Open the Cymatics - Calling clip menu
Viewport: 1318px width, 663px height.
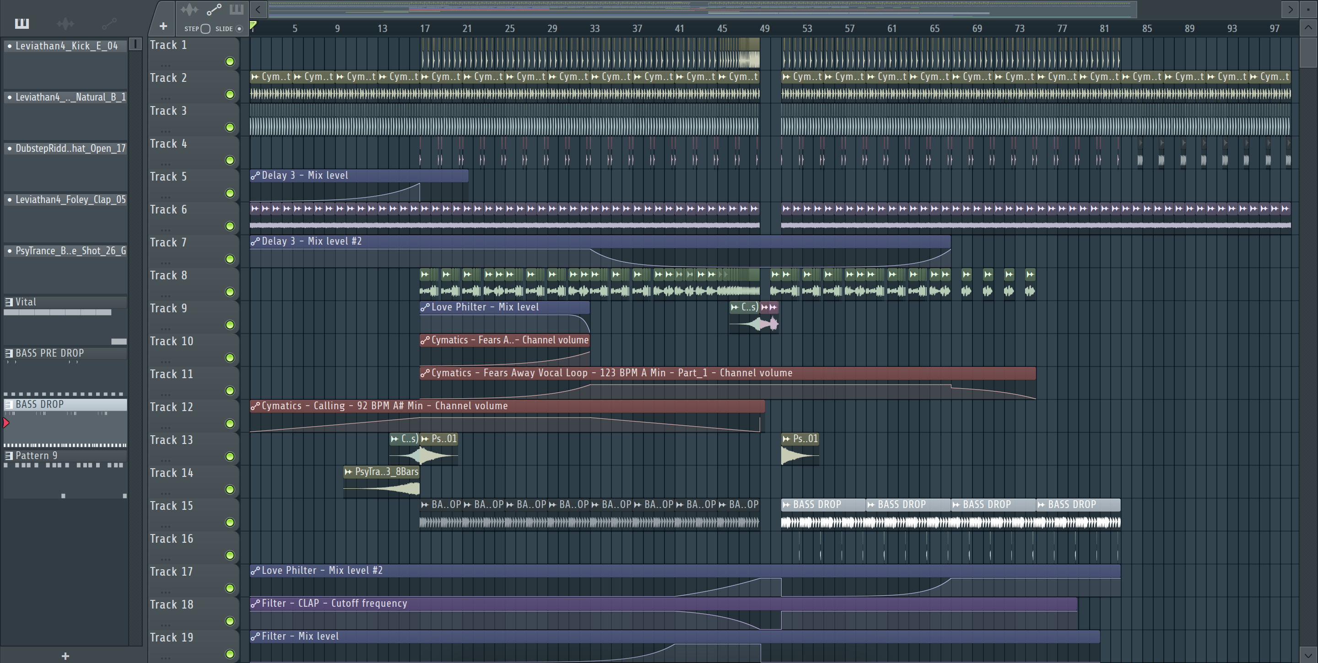pyautogui.click(x=255, y=406)
